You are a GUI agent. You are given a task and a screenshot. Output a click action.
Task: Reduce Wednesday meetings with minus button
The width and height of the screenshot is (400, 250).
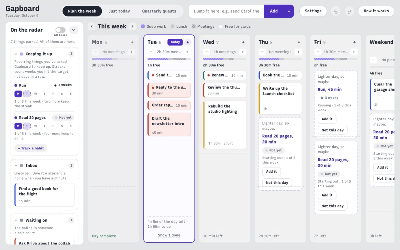point(207,52)
